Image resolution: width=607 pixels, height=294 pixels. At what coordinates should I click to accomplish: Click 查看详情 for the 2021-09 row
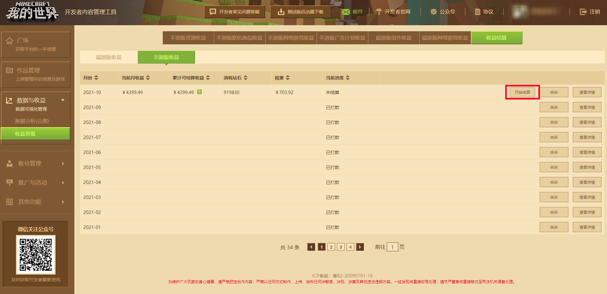587,107
